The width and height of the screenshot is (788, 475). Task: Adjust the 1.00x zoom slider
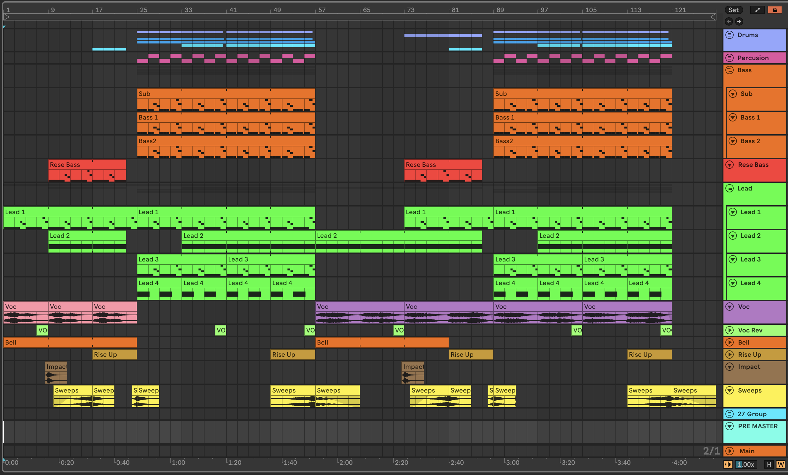(746, 464)
